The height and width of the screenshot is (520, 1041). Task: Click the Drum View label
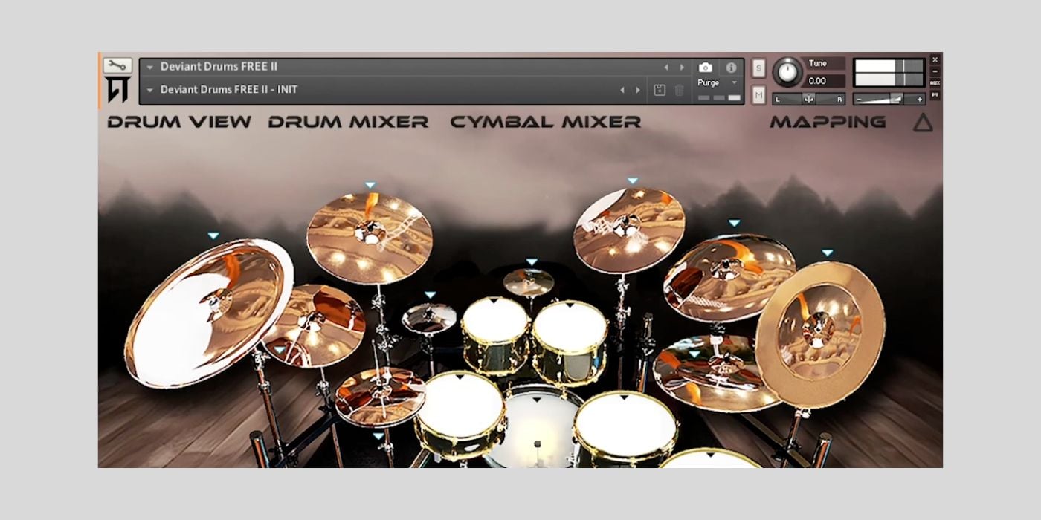point(179,122)
